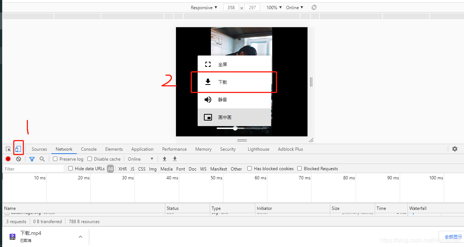Switch to the Performance tab
Image resolution: width=464 pixels, height=247 pixels.
click(175, 149)
